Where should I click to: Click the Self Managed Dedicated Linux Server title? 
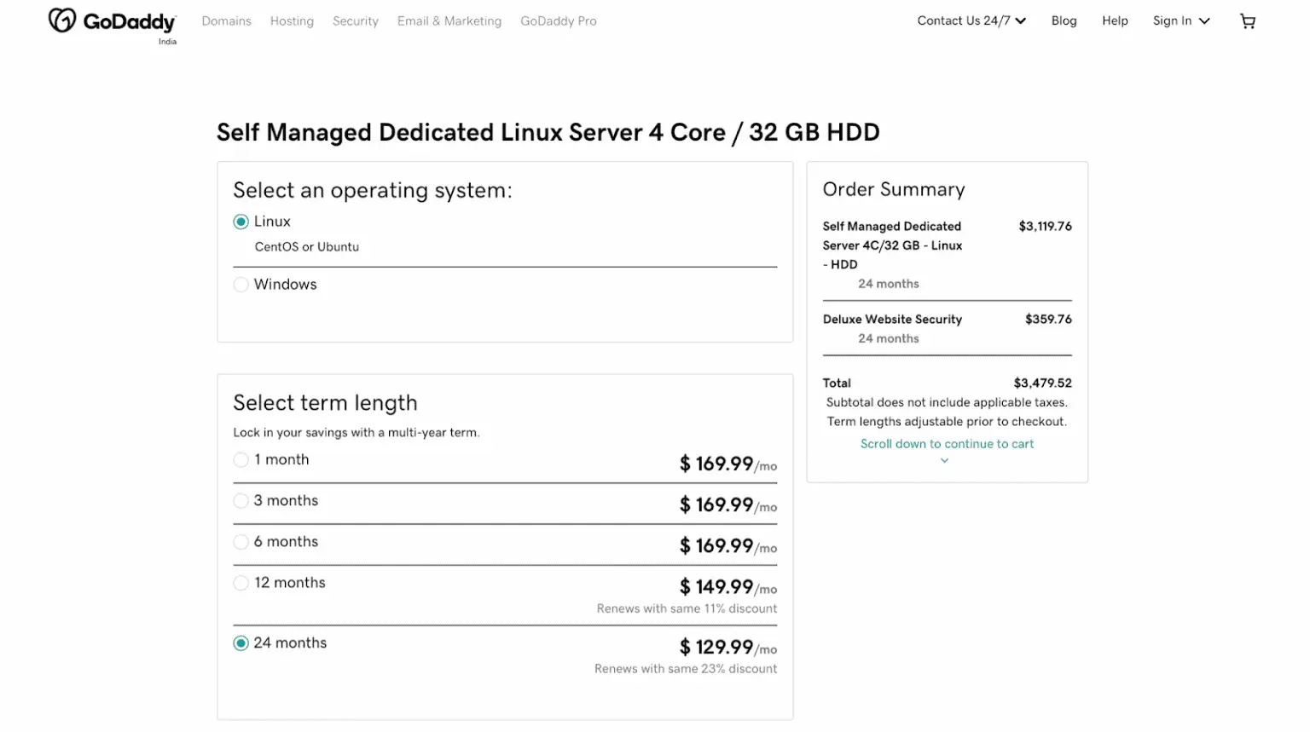pyautogui.click(x=548, y=133)
